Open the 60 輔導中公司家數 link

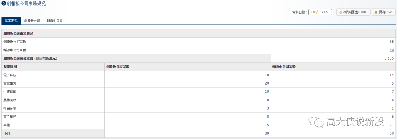click(392, 50)
